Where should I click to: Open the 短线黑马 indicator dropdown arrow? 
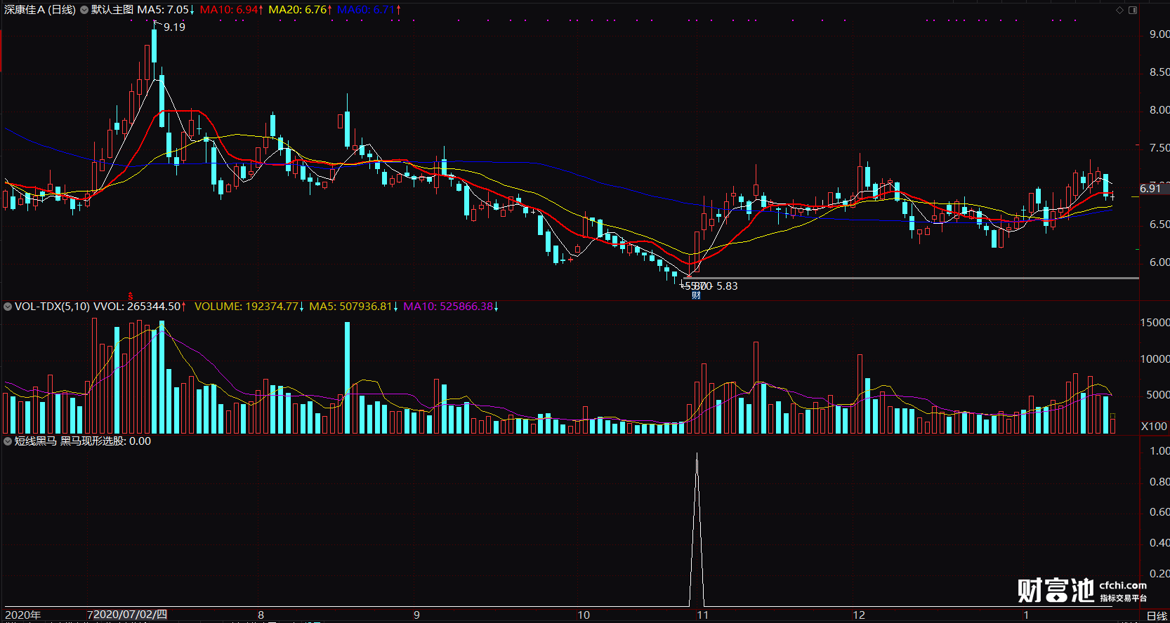click(8, 441)
